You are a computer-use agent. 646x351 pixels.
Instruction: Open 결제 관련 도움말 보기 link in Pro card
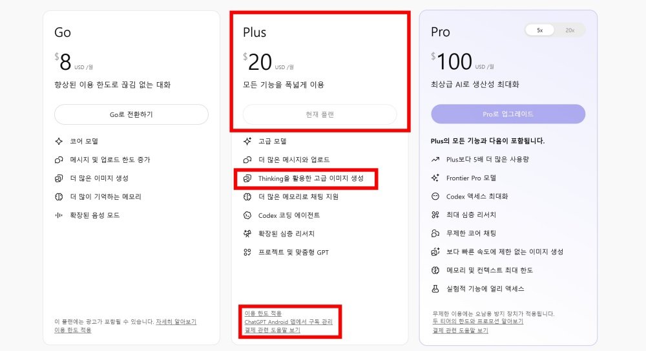click(x=460, y=330)
